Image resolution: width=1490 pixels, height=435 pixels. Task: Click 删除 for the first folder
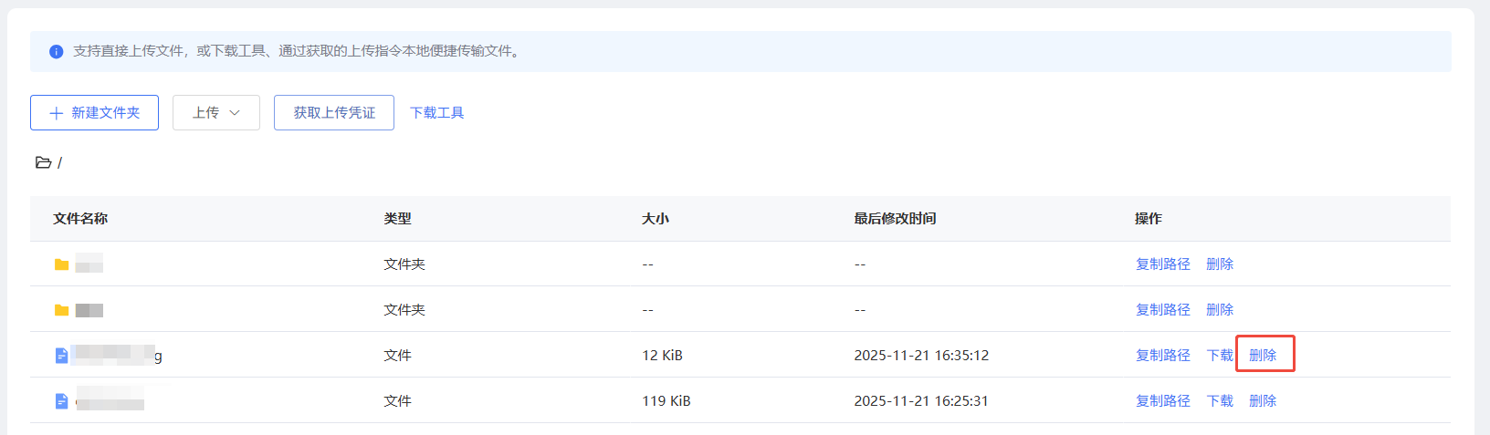[1220, 264]
